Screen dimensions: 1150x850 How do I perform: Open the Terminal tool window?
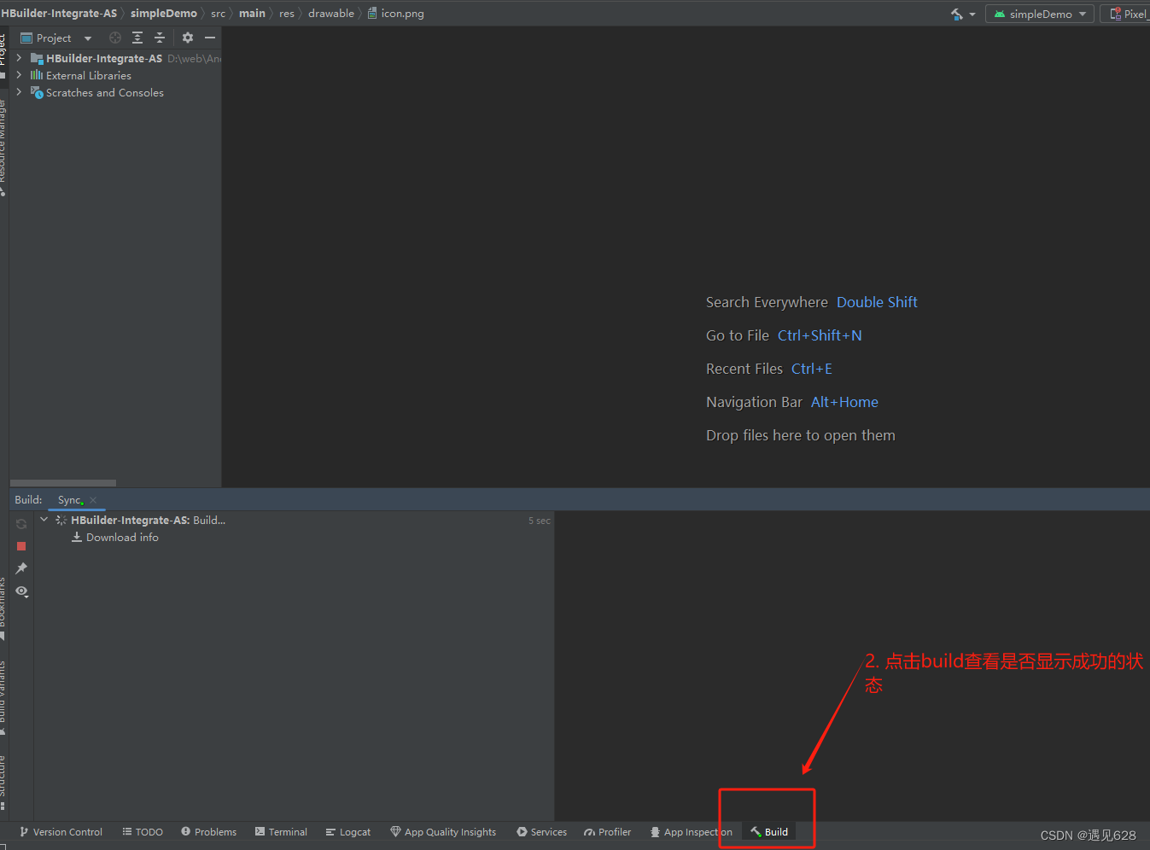click(x=281, y=831)
